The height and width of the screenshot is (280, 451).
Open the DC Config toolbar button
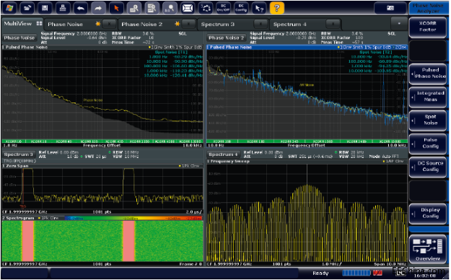(241, 8)
